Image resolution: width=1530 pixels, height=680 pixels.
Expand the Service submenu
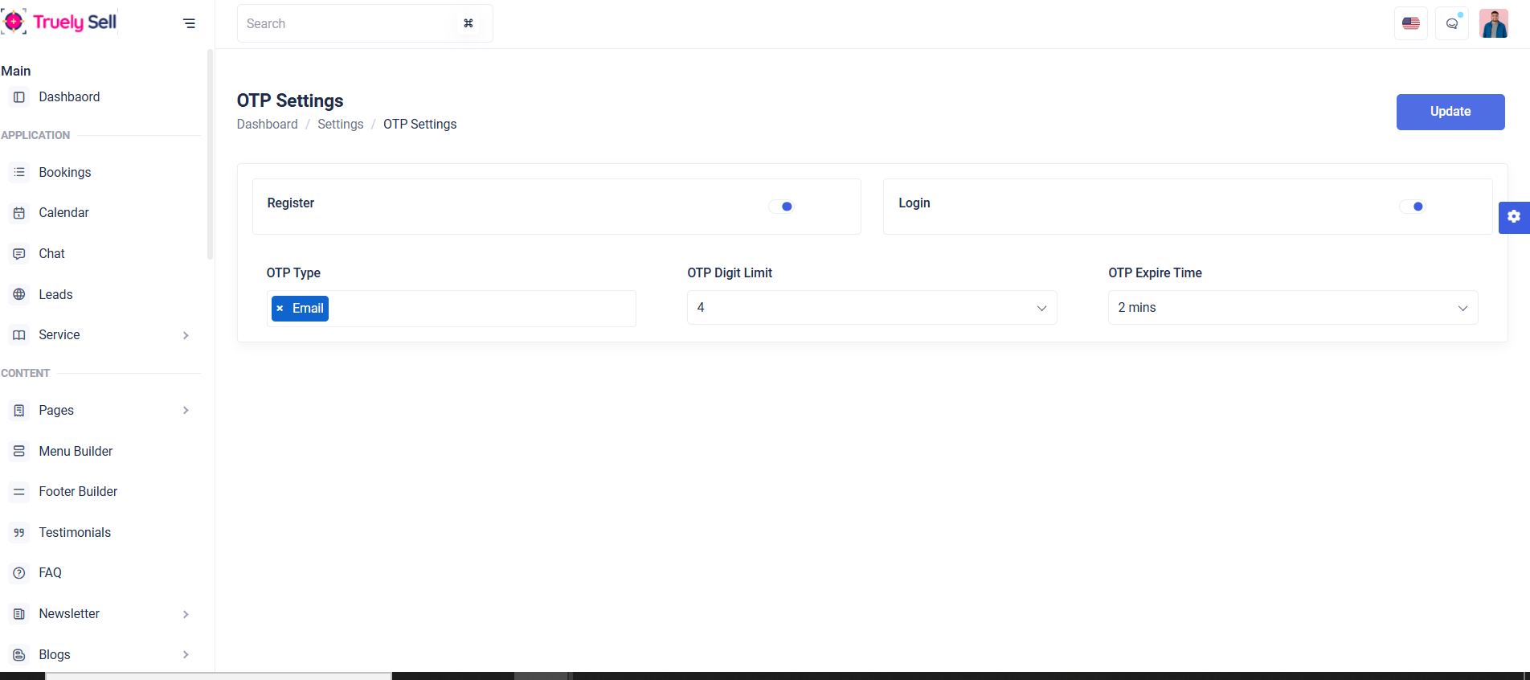186,335
